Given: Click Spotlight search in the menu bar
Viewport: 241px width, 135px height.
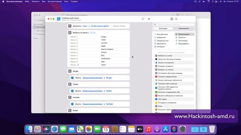Looking at the screenshot, I should click(213, 1).
